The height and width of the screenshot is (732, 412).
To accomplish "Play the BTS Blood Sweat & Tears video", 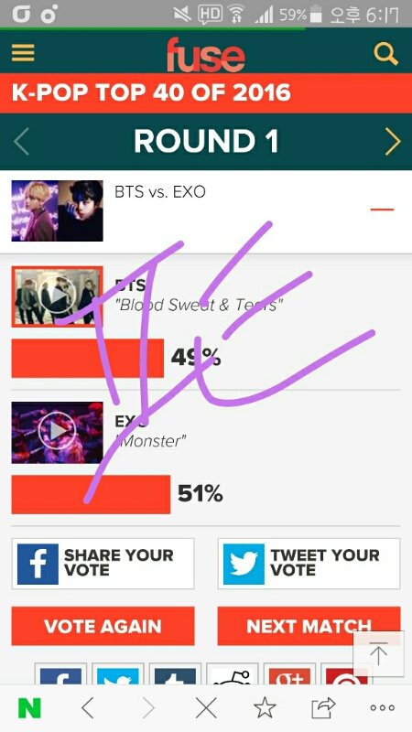I will pyautogui.click(x=57, y=296).
